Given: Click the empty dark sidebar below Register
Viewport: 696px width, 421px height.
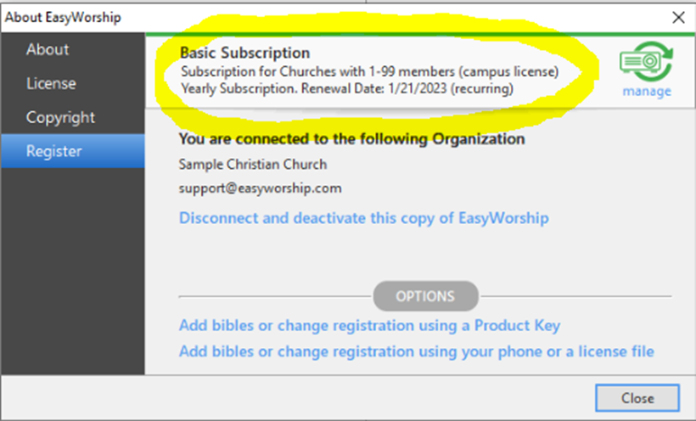Looking at the screenshot, I should coord(73,271).
